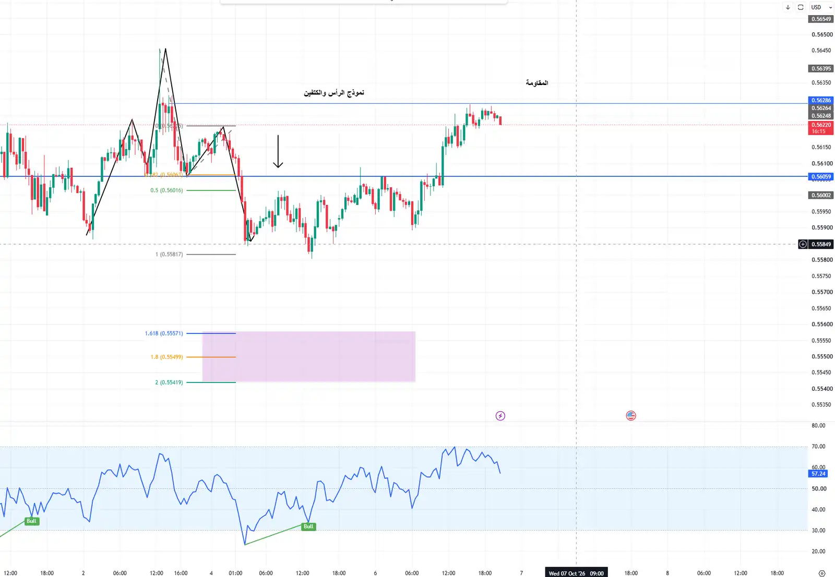Click the RSI value label 57.24
Viewport: 835px width, 577px height.
tap(818, 474)
